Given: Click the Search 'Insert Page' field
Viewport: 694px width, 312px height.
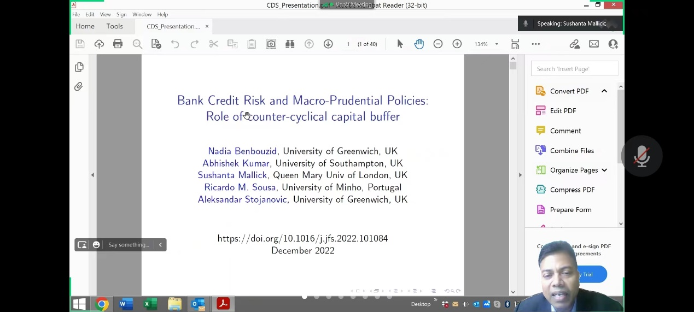Looking at the screenshot, I should pos(574,69).
